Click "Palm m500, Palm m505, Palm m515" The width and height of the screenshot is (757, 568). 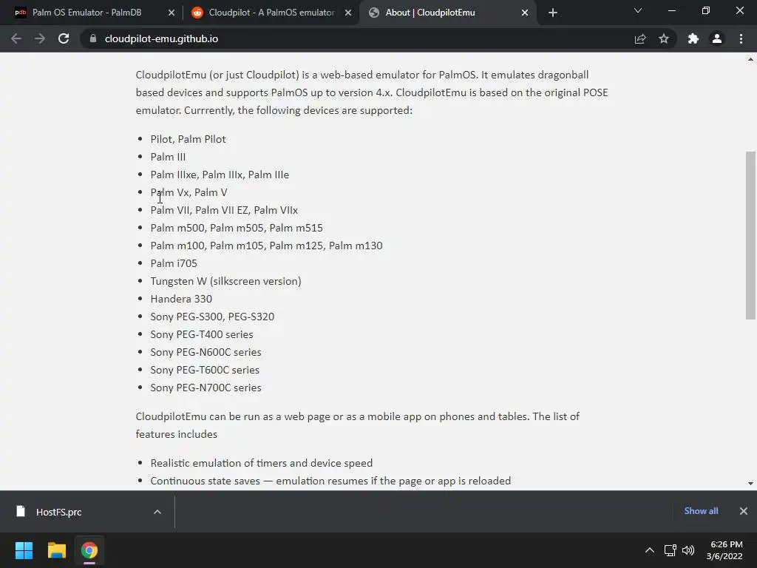click(237, 228)
